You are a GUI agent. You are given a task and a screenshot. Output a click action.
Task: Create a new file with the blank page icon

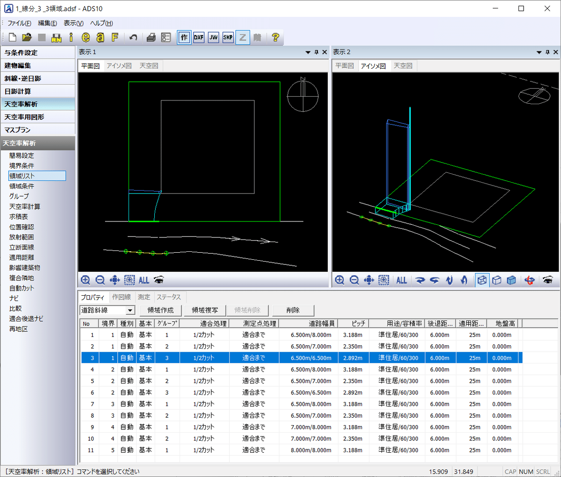pyautogui.click(x=13, y=37)
